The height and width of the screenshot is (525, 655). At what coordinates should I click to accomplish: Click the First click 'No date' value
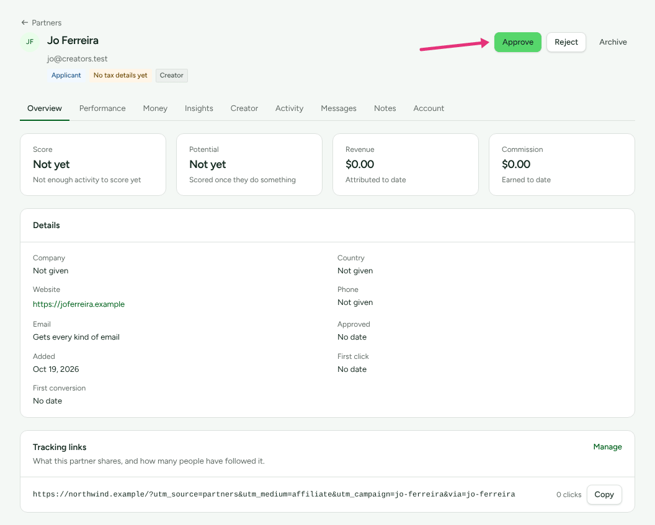tap(352, 369)
